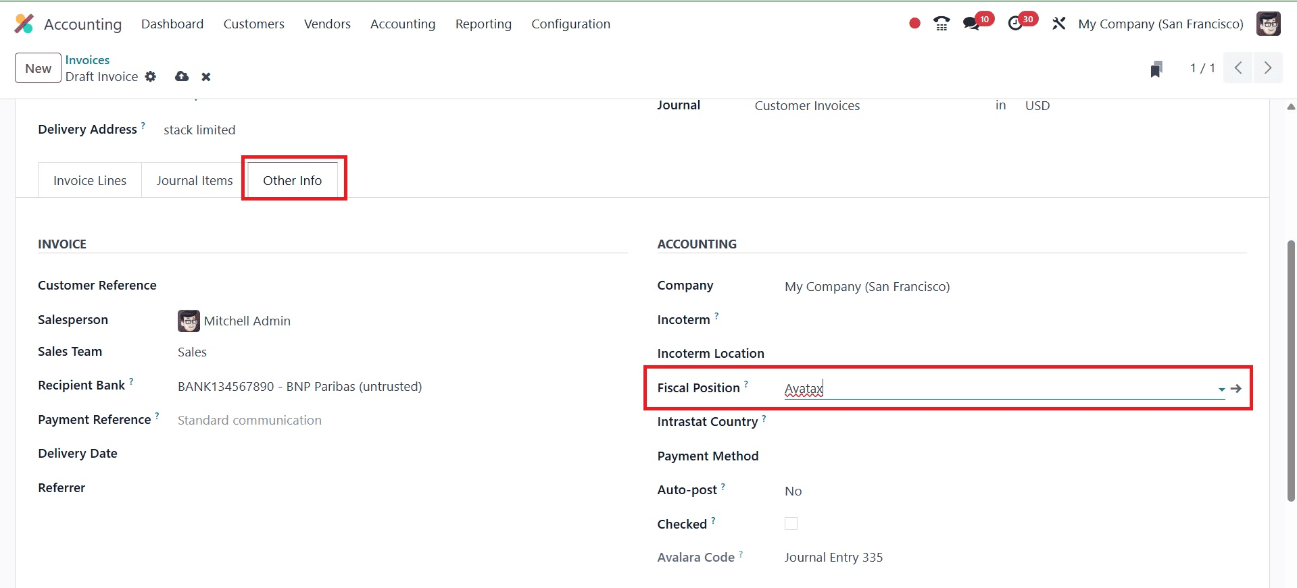1297x588 pixels.
Task: Open the conversations messages icon
Action: (x=971, y=24)
